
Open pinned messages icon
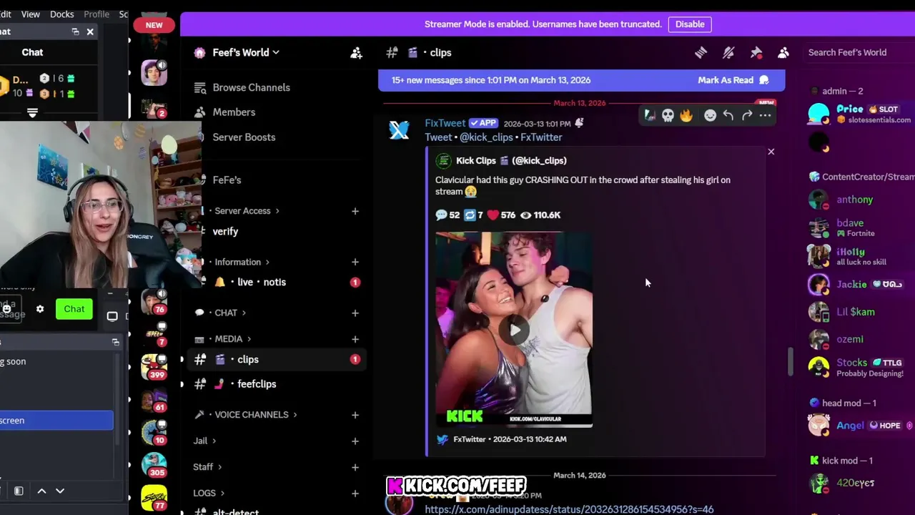tap(756, 52)
